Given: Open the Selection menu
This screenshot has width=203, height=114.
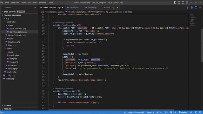Looking at the screenshot, I should tap(15, 3).
